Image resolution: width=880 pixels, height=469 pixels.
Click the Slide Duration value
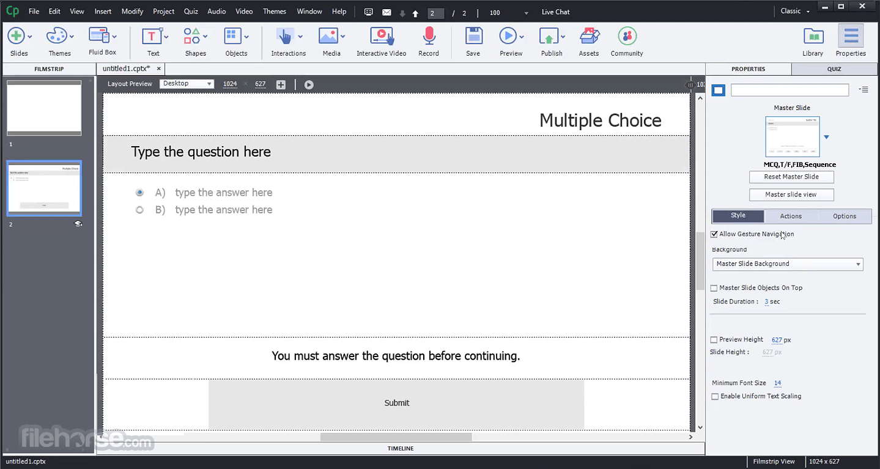(x=766, y=302)
